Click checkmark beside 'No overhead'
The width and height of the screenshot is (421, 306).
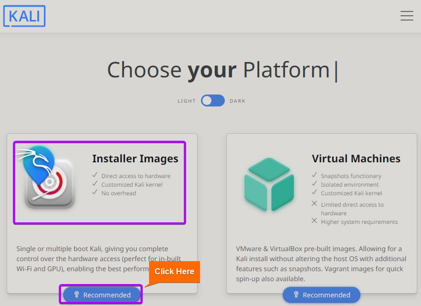coord(95,192)
